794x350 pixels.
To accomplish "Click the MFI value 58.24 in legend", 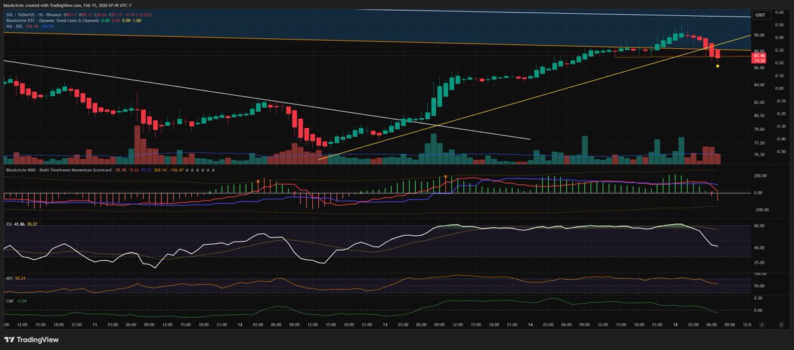I will point(20,279).
